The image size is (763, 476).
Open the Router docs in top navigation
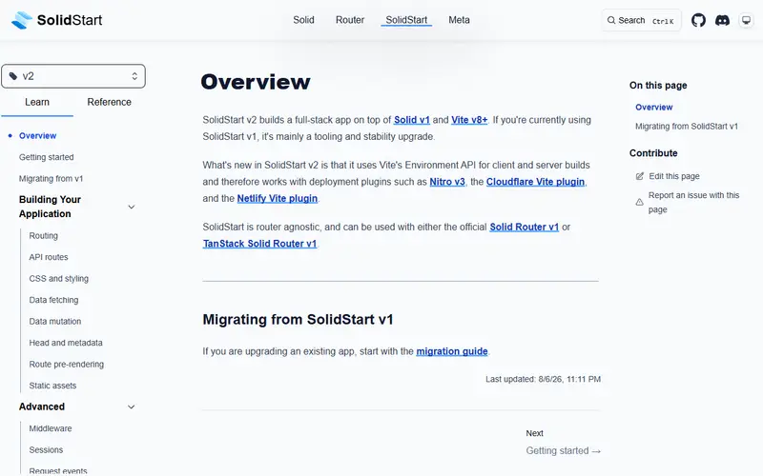tap(350, 20)
